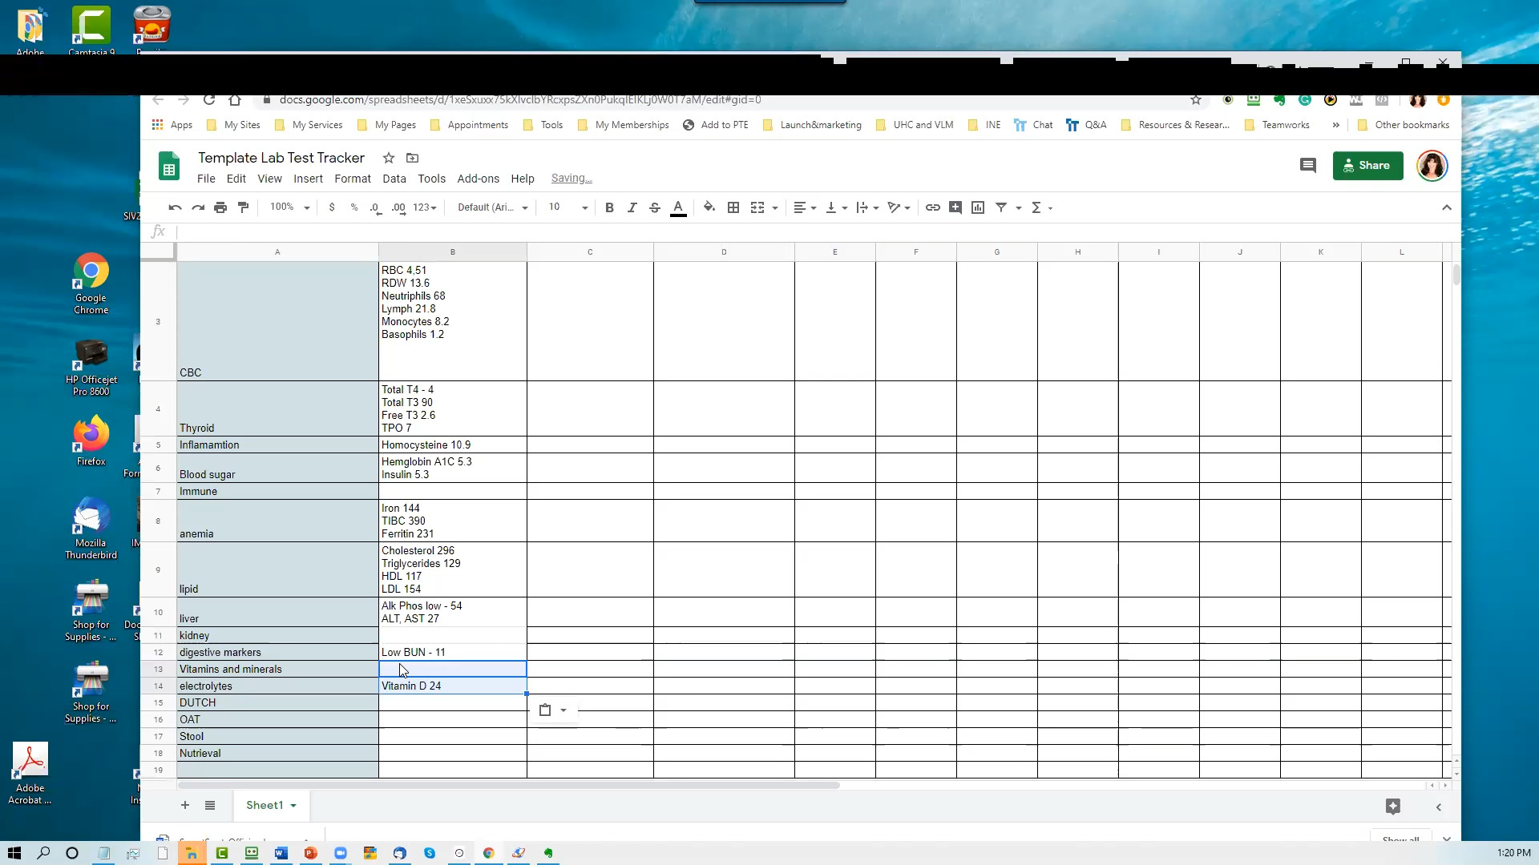Image resolution: width=1539 pixels, height=865 pixels.
Task: Open the all sheets list icon
Action: point(210,805)
